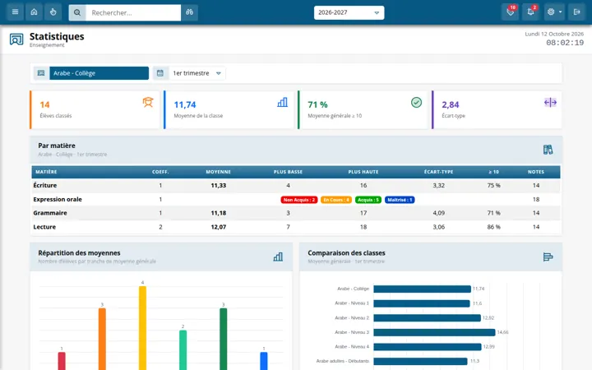The width and height of the screenshot is (592, 370).
Task: Go to the home icon
Action: click(34, 12)
